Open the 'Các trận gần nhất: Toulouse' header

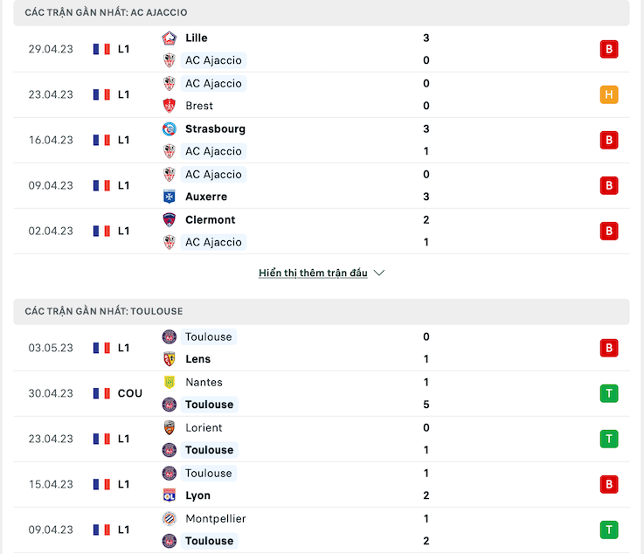click(322, 312)
